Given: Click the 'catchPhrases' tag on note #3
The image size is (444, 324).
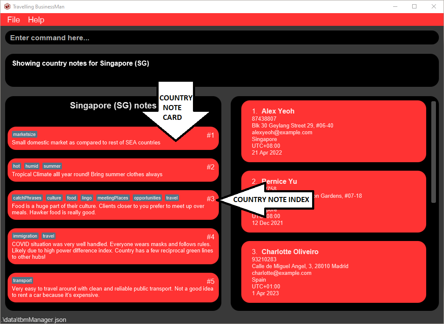Looking at the screenshot, I should point(27,197).
